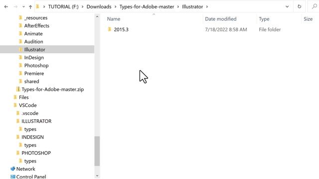The image size is (319, 179).
Task: Open types folder under INDESIGN
Action: pos(30,145)
